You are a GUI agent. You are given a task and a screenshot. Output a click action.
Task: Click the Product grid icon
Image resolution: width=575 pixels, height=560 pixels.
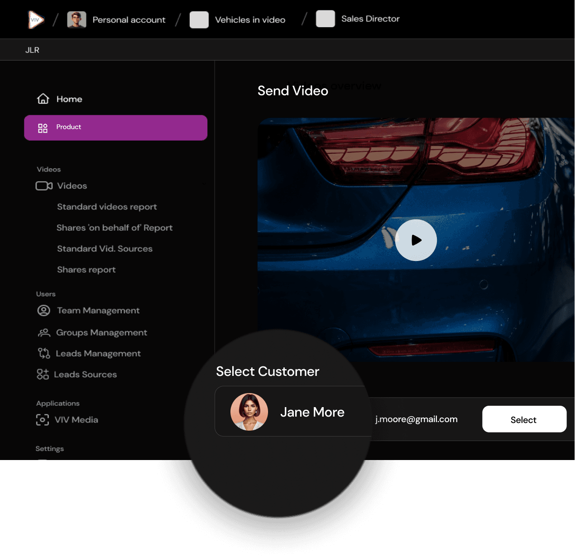click(x=43, y=128)
